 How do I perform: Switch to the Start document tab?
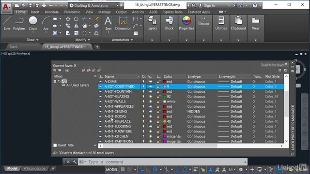click(x=13, y=47)
